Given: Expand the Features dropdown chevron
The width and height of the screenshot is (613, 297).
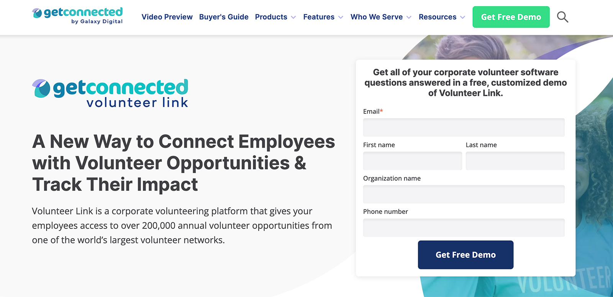Looking at the screenshot, I should pos(341,17).
